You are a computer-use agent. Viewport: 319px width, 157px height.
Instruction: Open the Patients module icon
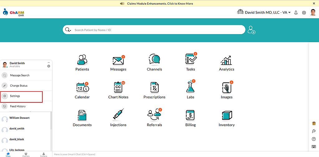tap(82, 59)
